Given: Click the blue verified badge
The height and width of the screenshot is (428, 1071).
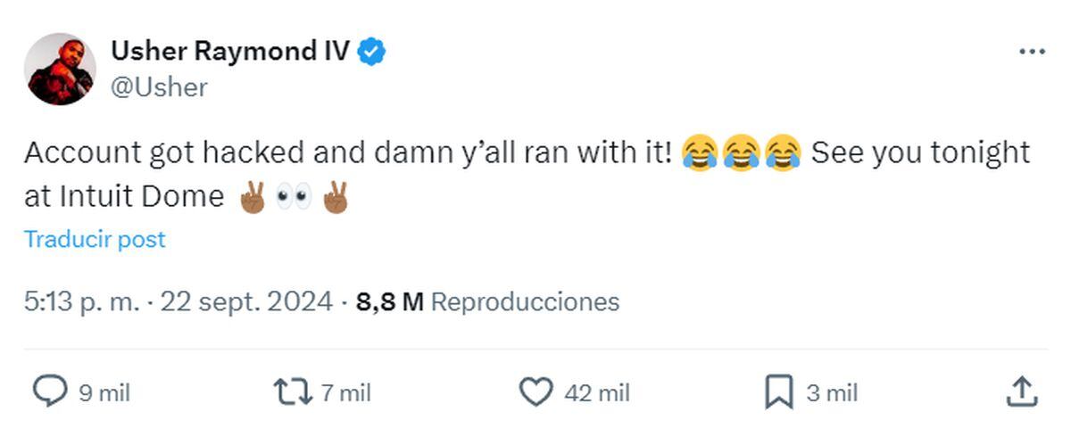Looking at the screenshot, I should [x=371, y=53].
